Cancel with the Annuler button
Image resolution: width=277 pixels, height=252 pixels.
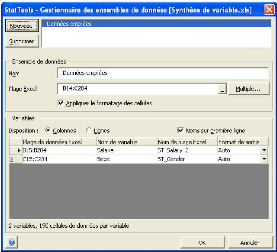pos(250,242)
